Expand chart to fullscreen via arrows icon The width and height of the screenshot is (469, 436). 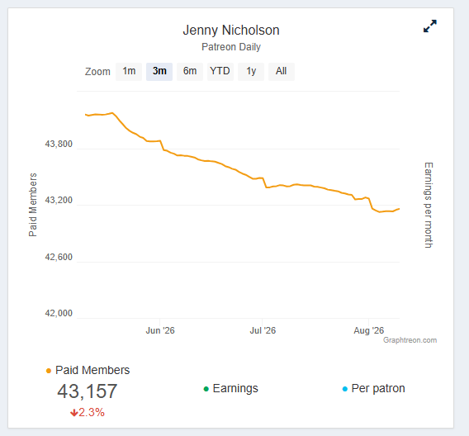(x=430, y=26)
